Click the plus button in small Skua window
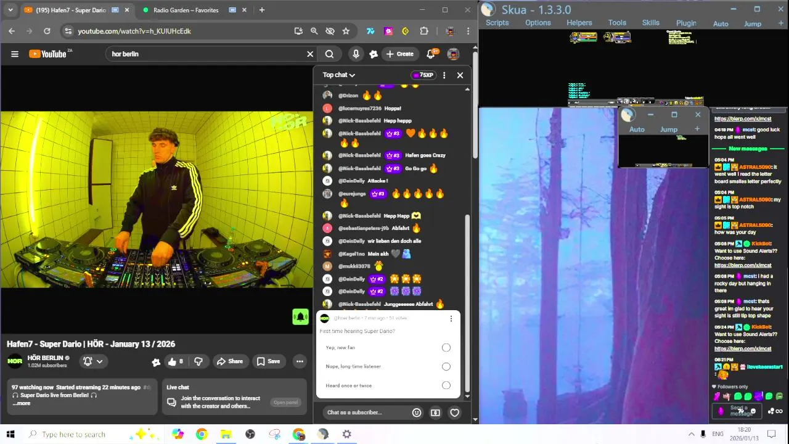Image resolution: width=789 pixels, height=444 pixels. 697,129
